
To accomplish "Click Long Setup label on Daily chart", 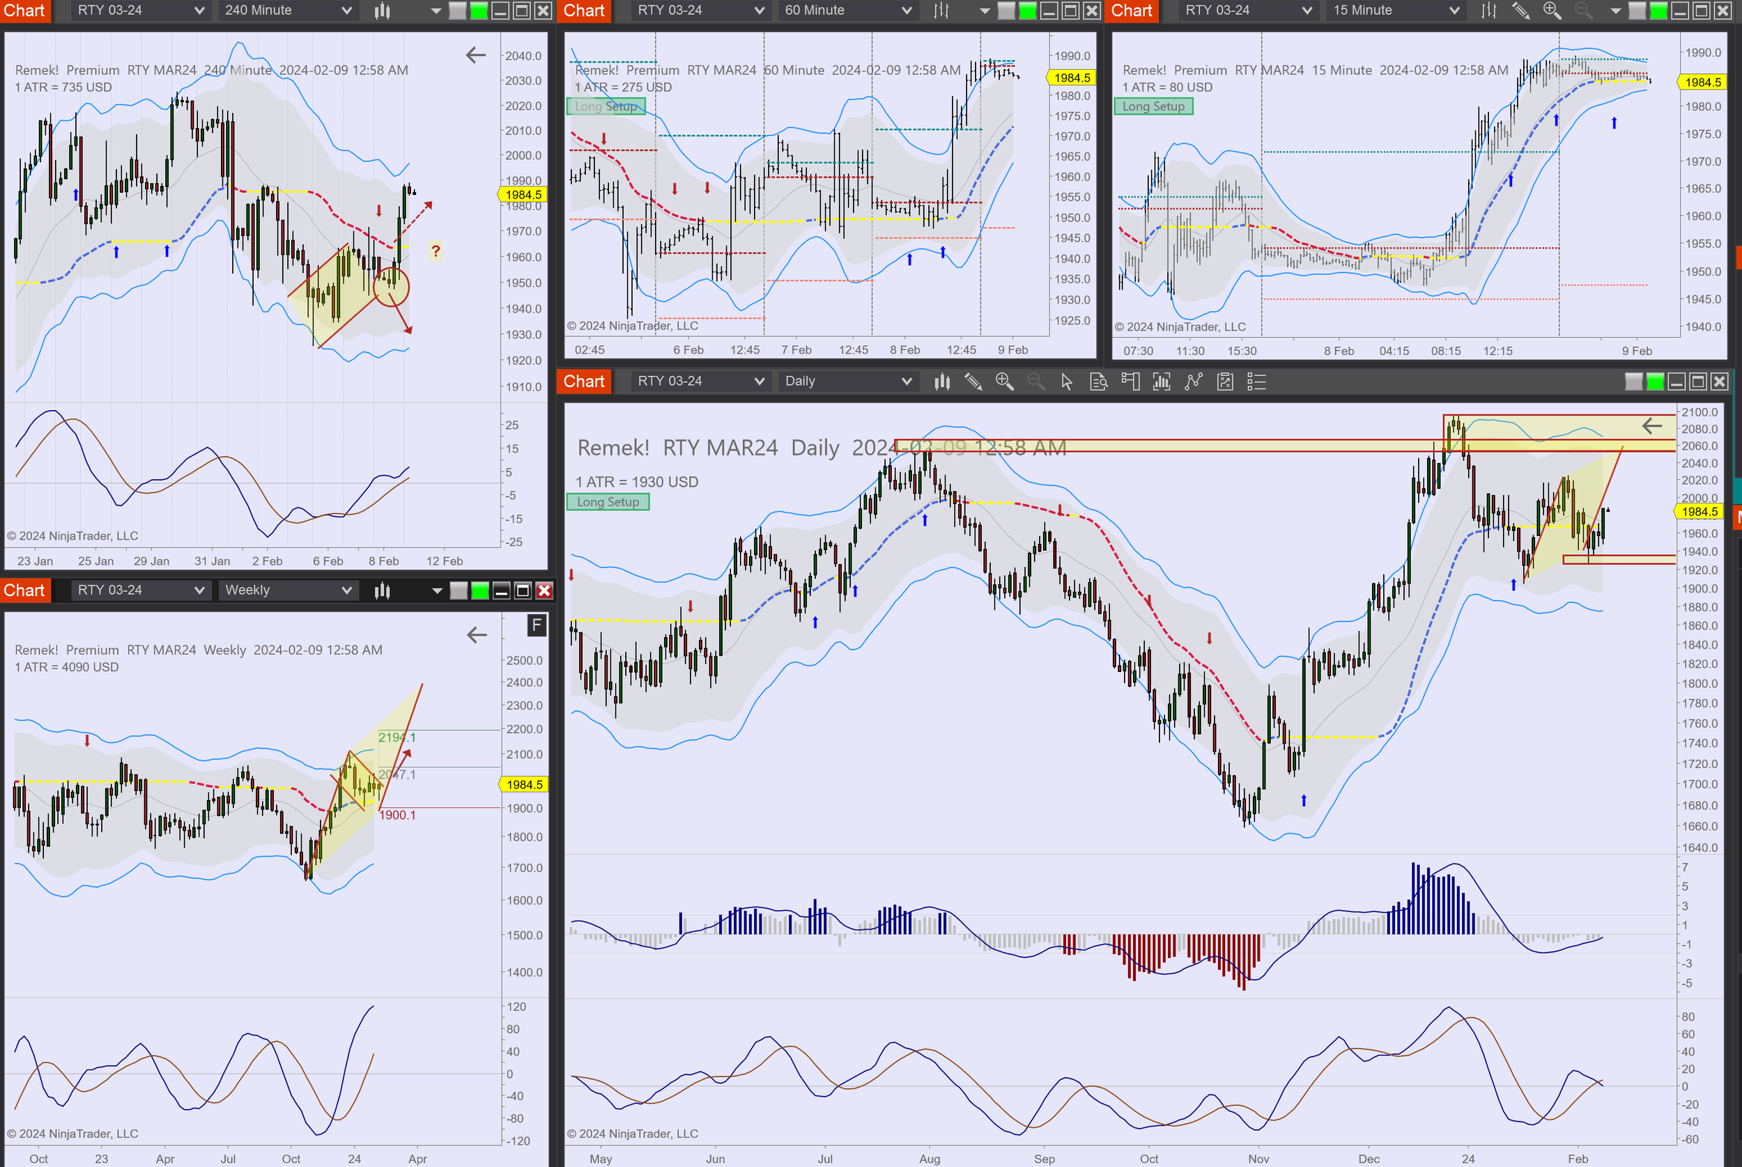I will [608, 501].
